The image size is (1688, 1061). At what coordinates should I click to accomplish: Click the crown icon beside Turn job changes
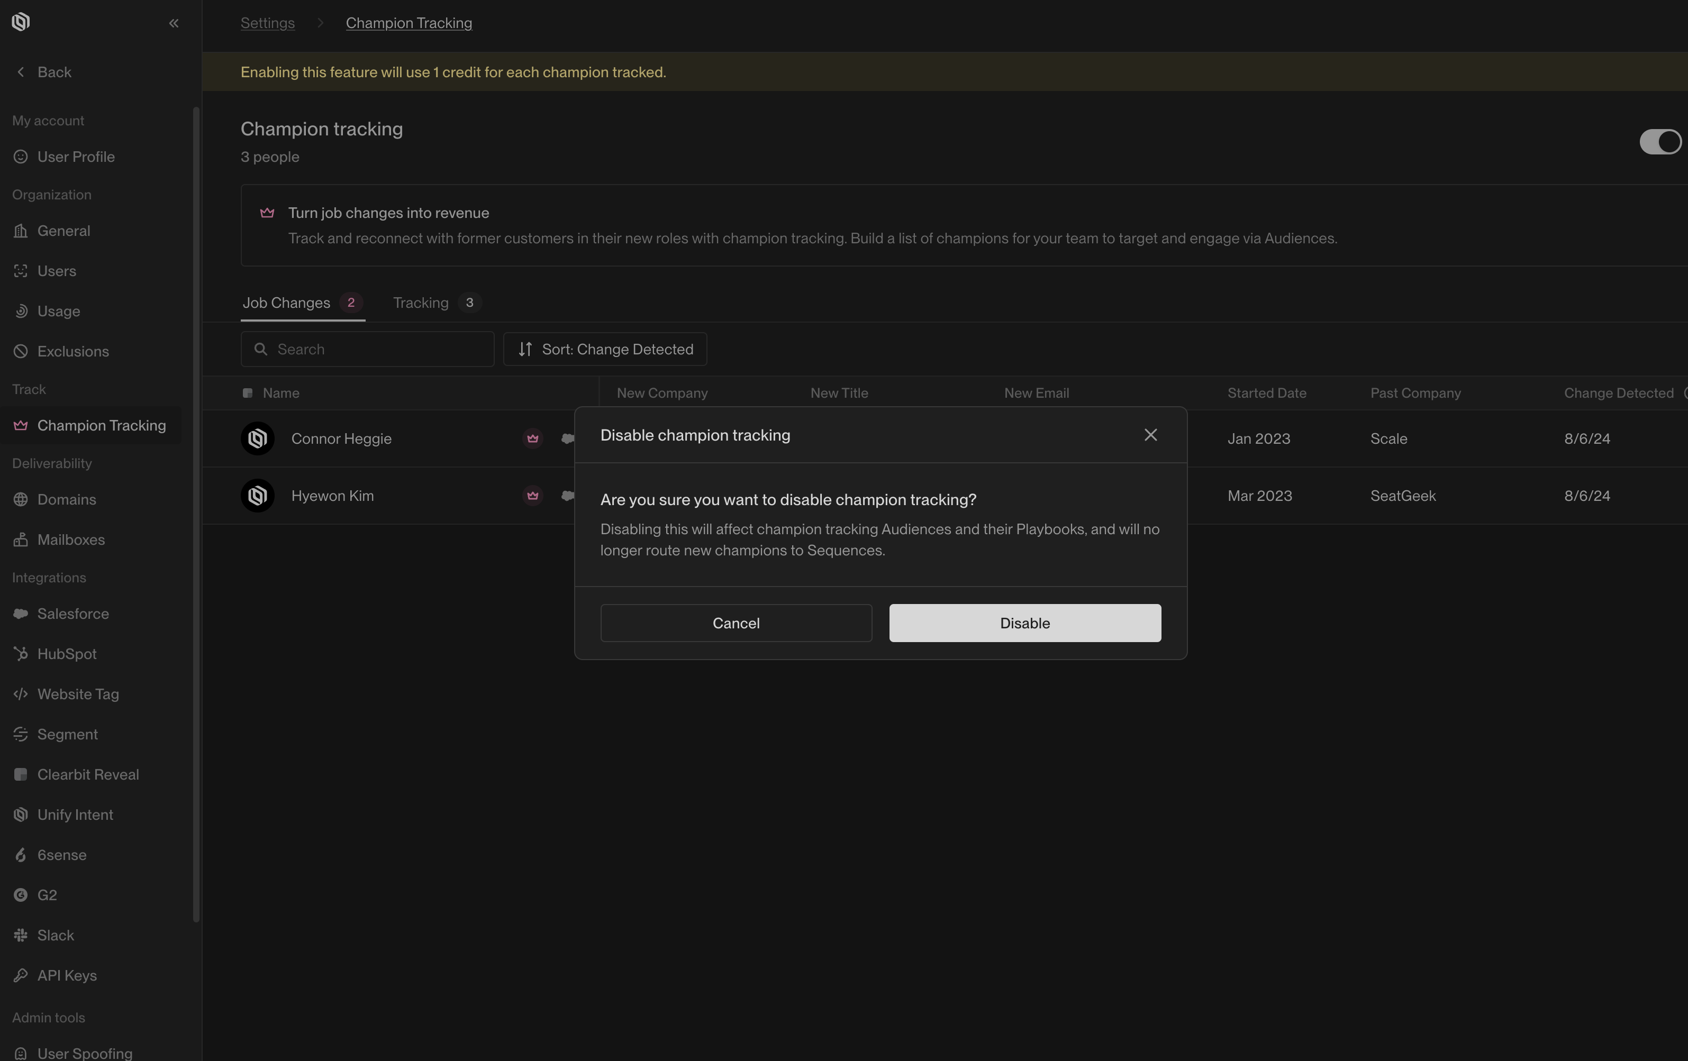click(267, 212)
